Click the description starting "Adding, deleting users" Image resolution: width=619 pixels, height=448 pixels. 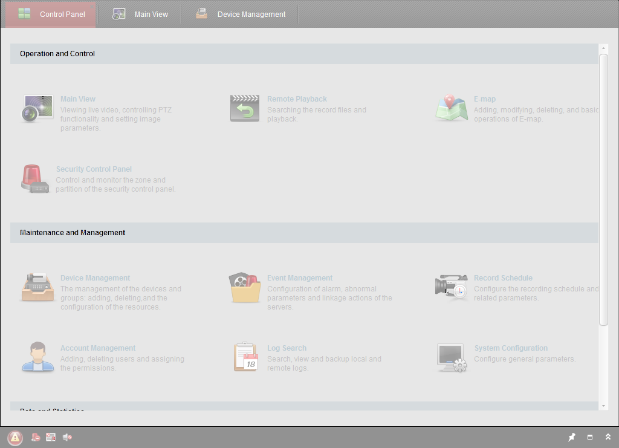pos(122,363)
